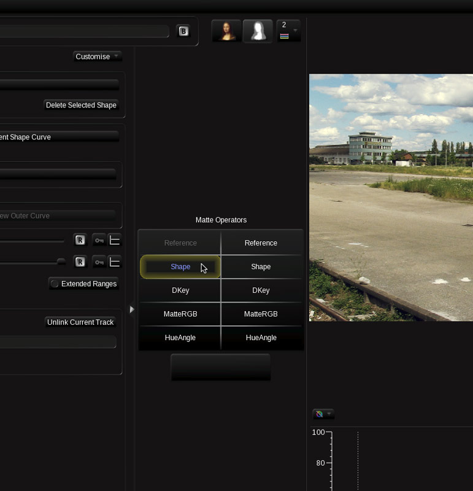Select MatteRGB in the left matte operator column
The image size is (473, 491).
[x=180, y=314]
